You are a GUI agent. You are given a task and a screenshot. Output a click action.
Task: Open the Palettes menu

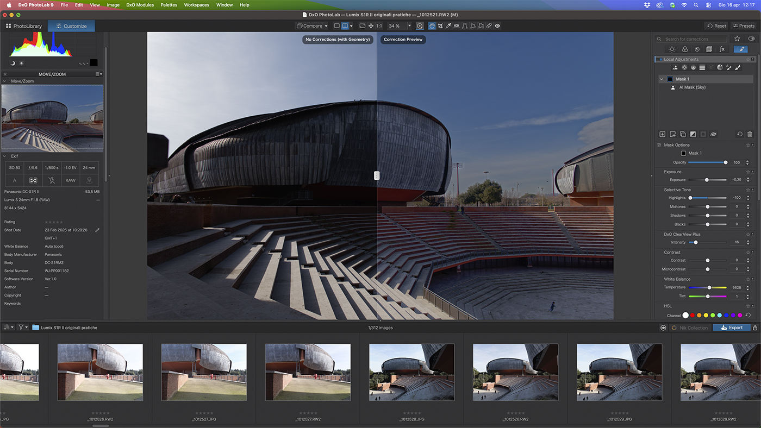[169, 5]
